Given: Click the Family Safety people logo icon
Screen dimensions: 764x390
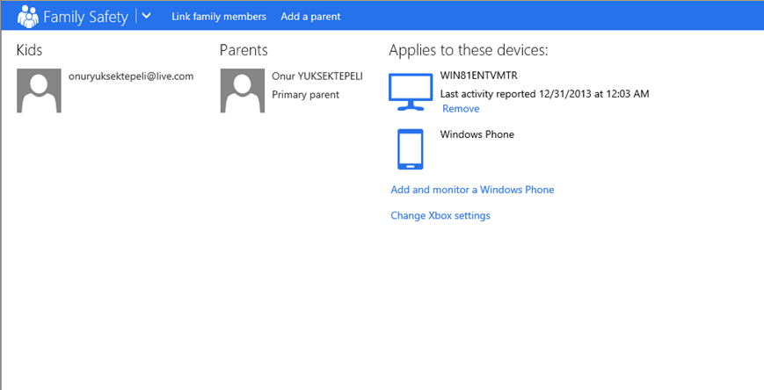Looking at the screenshot, I should point(28,17).
